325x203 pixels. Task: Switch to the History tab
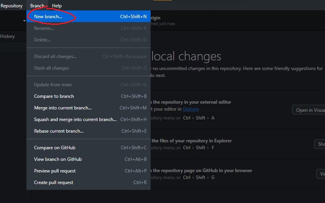click(8, 36)
